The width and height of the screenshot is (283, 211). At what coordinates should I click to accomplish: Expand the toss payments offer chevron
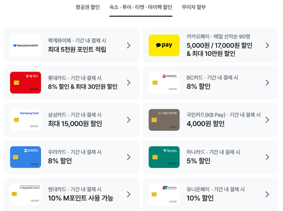click(x=129, y=45)
